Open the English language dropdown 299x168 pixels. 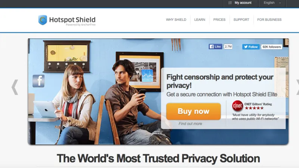point(272,3)
